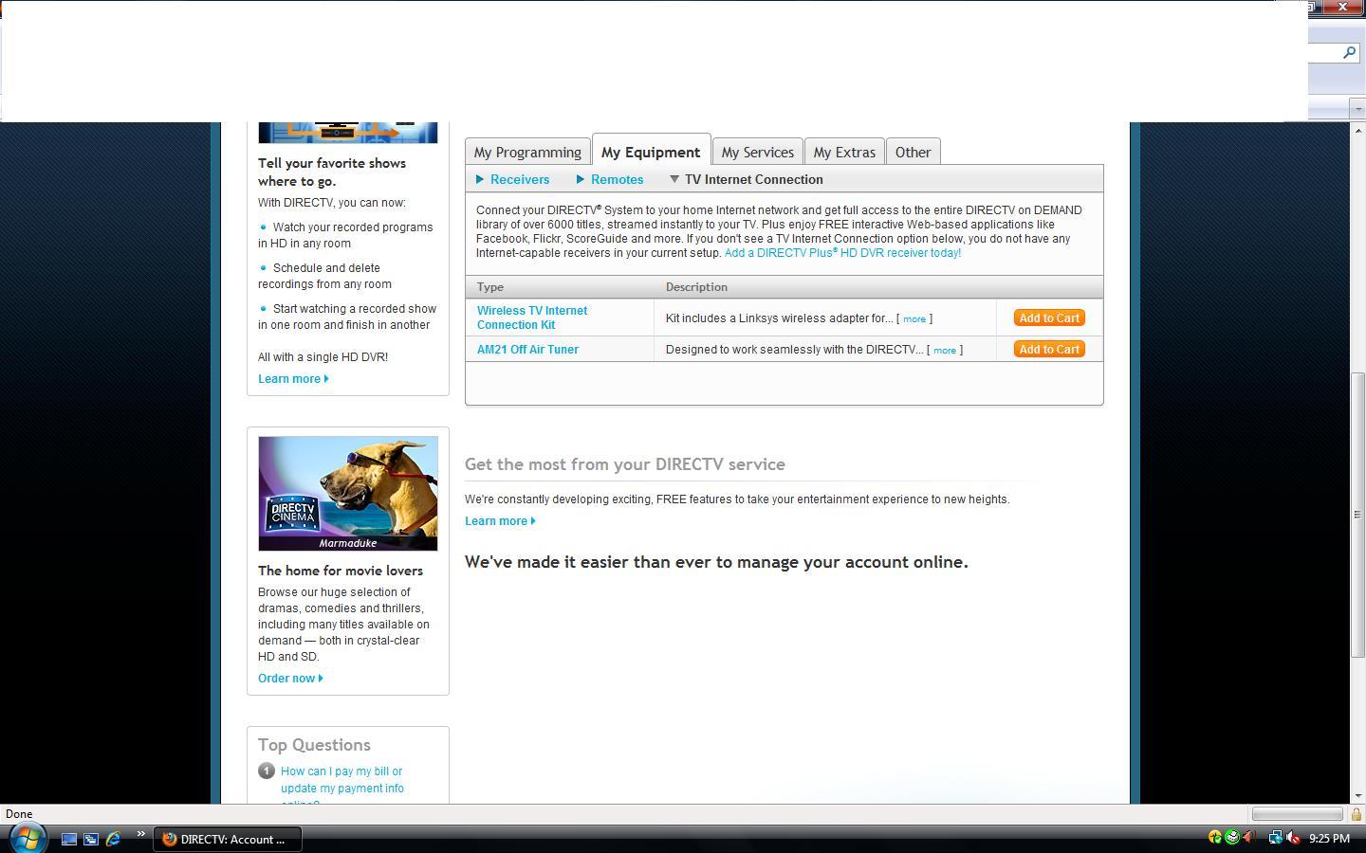Click the padlock security icon in status bar
This screenshot has width=1366, height=853.
pyautogui.click(x=1357, y=814)
